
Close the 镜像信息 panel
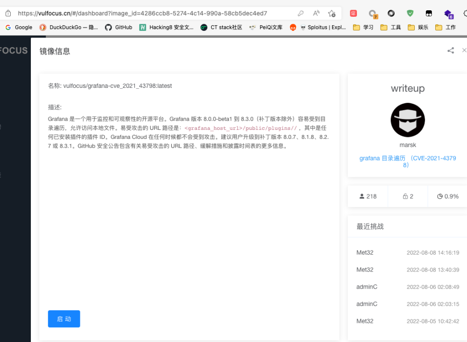[464, 50]
